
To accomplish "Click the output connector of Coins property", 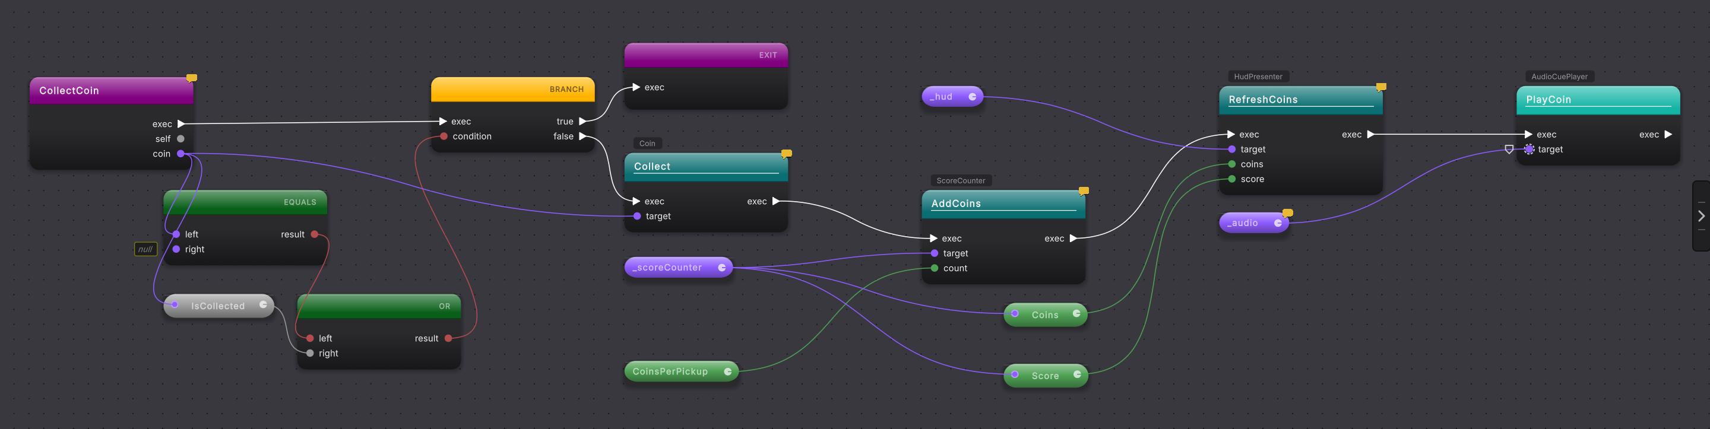I will point(1076,314).
